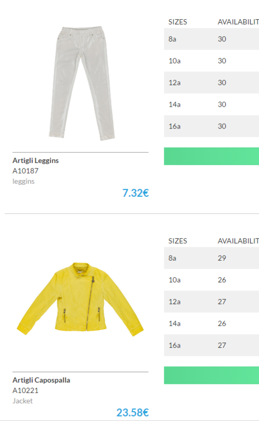Click the 7.32€ price of the leggings
The width and height of the screenshot is (259, 421).
click(136, 193)
